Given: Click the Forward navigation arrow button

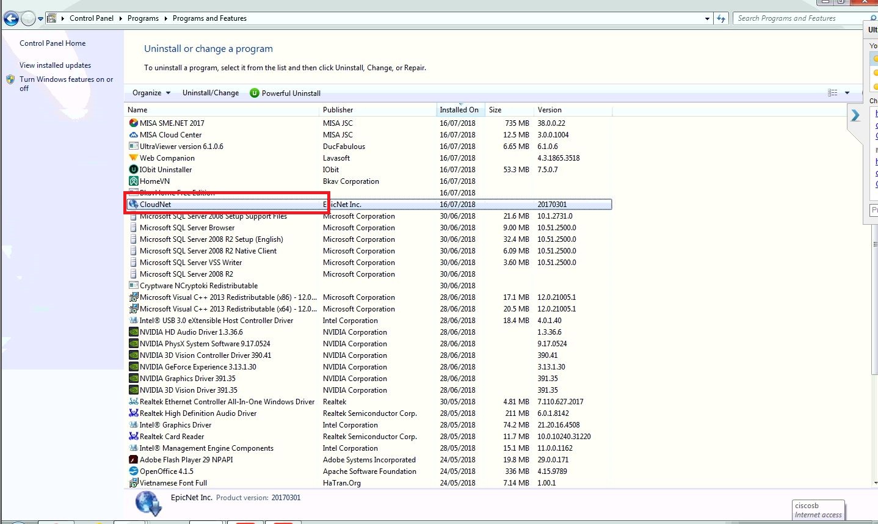Looking at the screenshot, I should click(28, 19).
